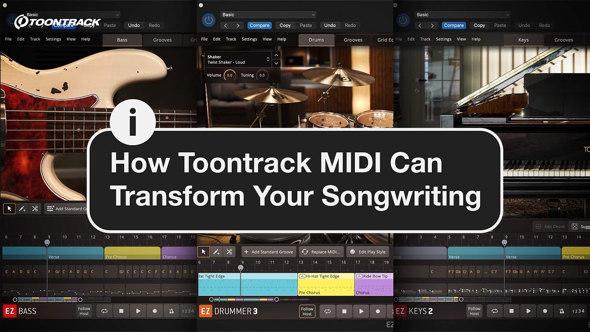
Task: Toggle the plugin power button in Drummer window
Action: point(209,20)
